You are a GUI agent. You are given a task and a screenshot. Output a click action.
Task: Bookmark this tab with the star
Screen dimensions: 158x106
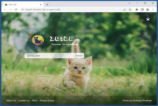click(130, 10)
